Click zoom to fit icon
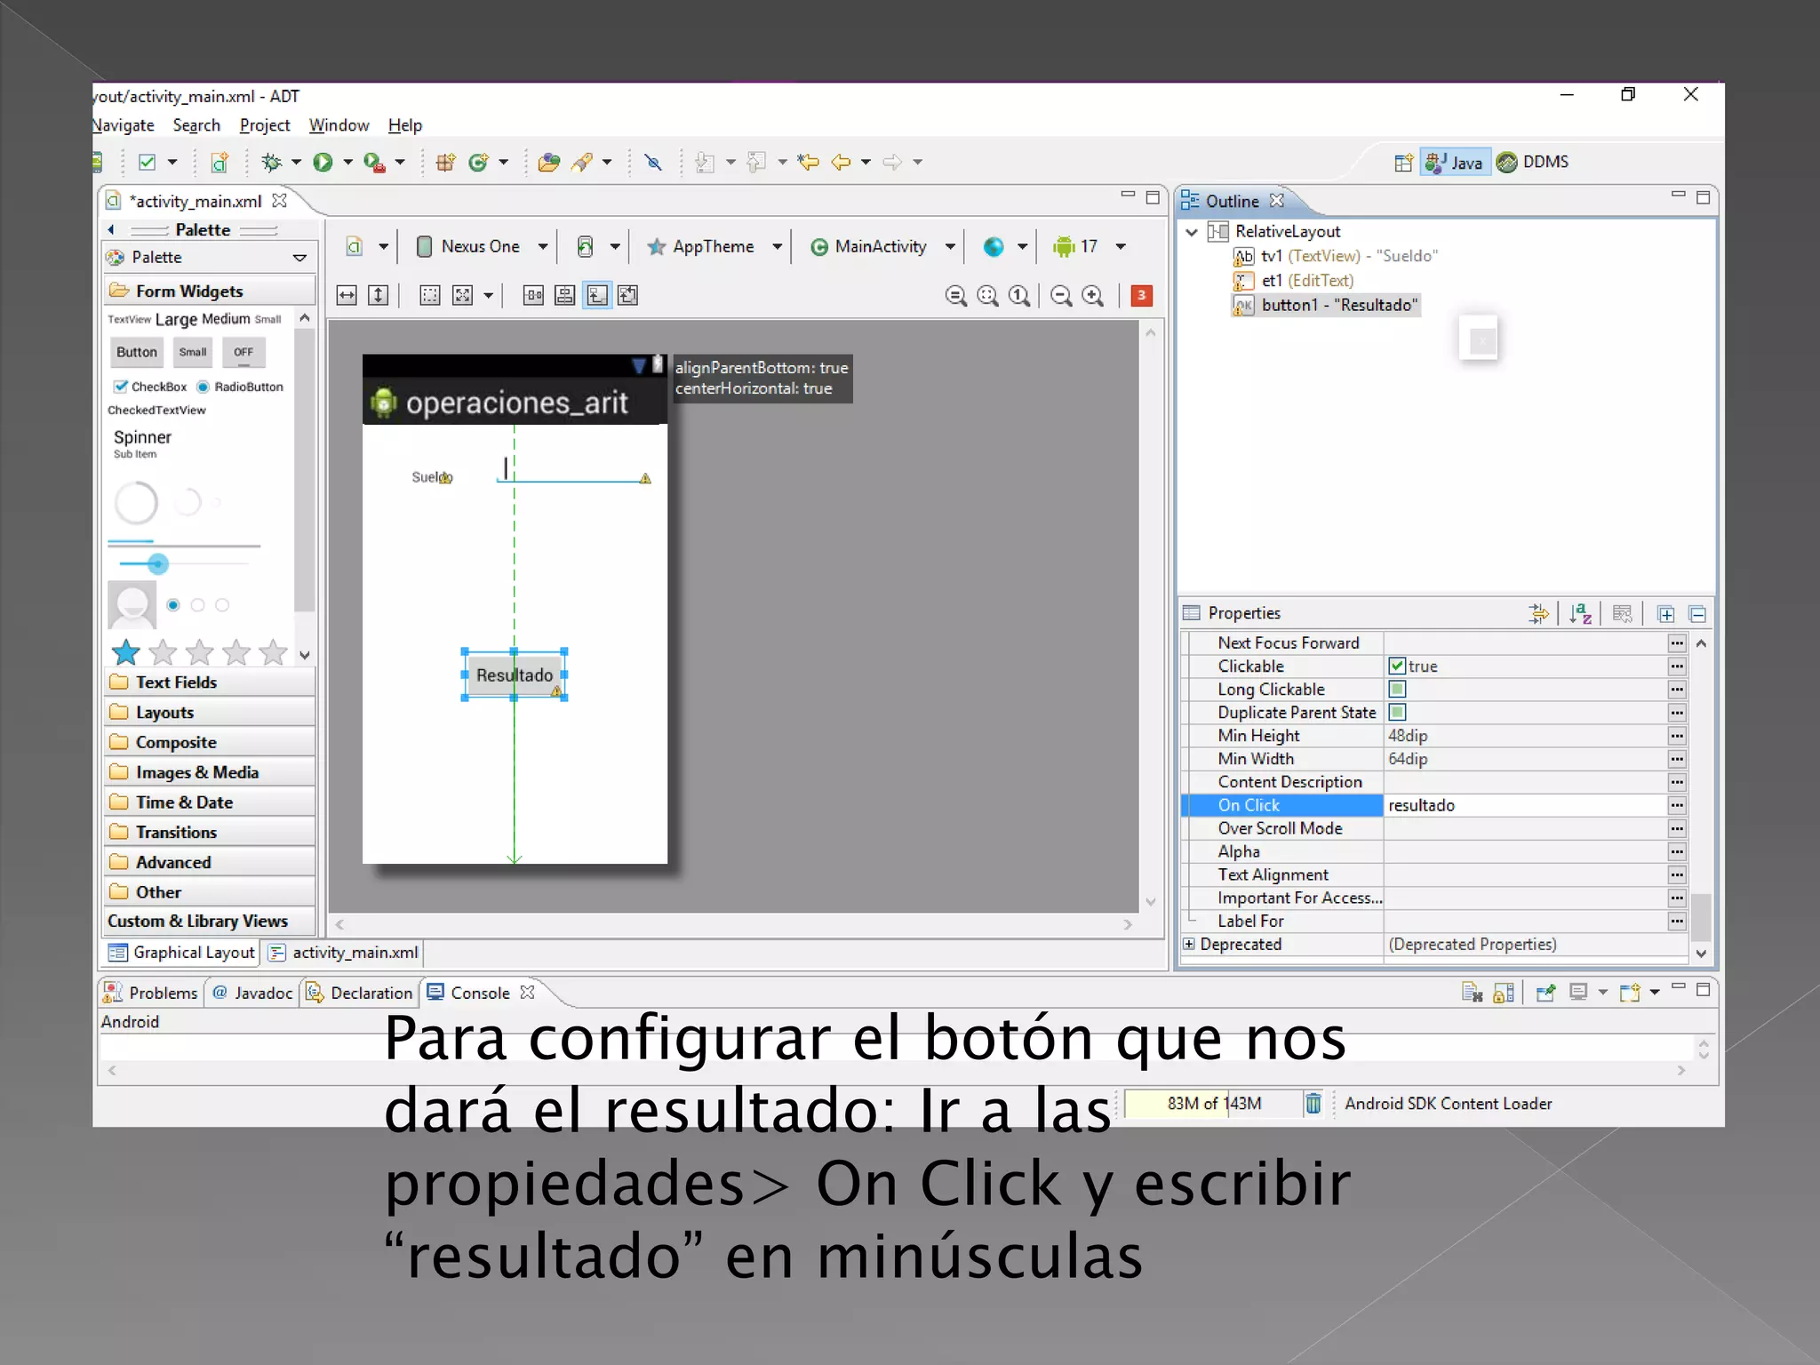 (987, 296)
